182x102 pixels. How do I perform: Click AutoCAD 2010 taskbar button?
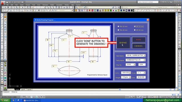pos(31,100)
